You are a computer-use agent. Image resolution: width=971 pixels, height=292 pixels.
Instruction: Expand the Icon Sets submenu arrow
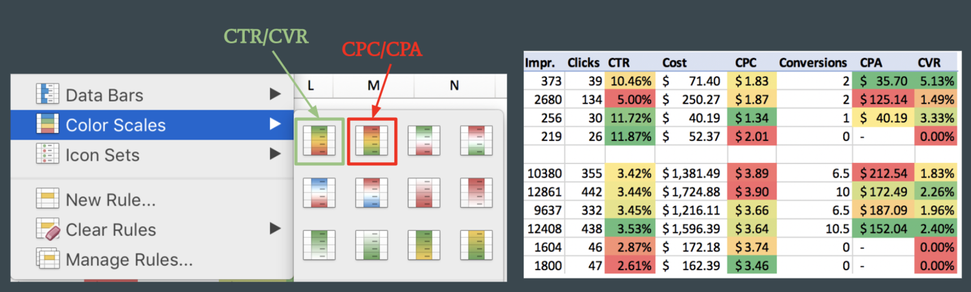click(275, 154)
